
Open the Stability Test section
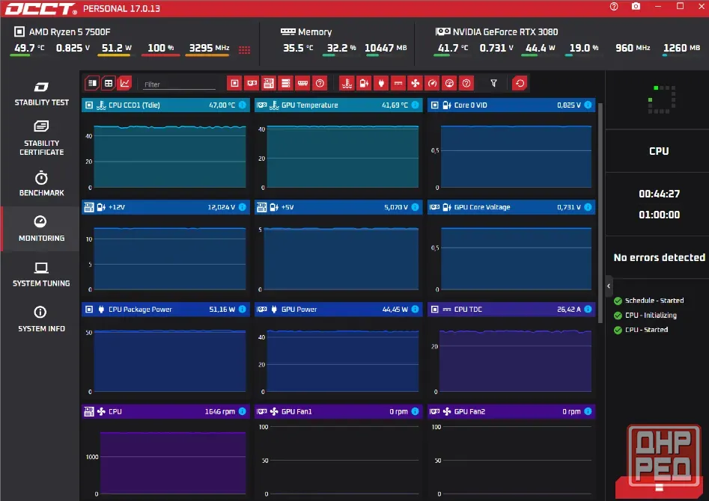(41, 93)
